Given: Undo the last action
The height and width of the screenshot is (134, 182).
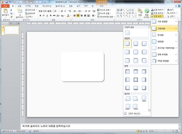Looking at the screenshot, I should pyautogui.click(x=10, y=2).
